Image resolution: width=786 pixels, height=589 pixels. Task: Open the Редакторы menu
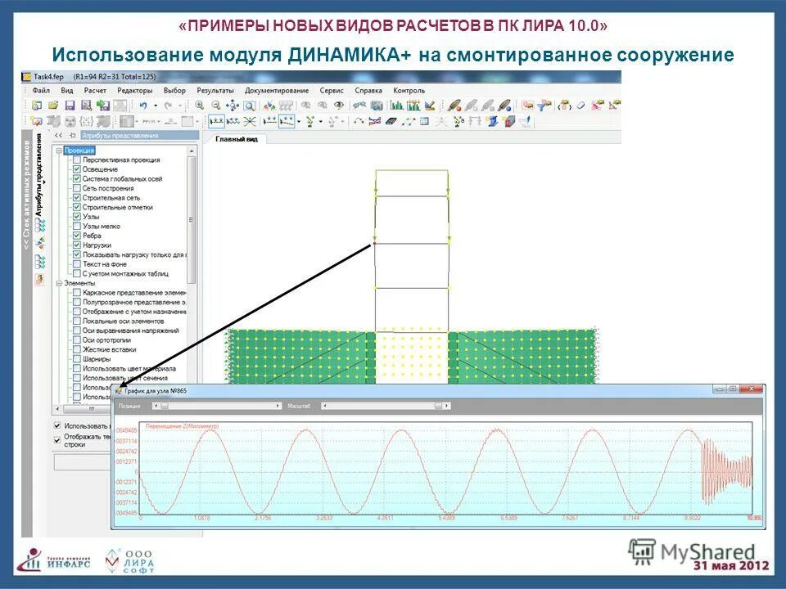tap(135, 91)
